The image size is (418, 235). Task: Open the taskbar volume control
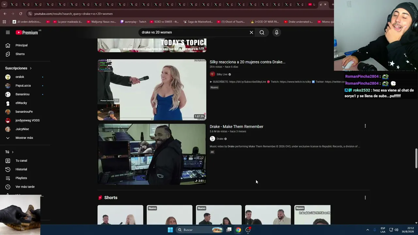(396, 230)
